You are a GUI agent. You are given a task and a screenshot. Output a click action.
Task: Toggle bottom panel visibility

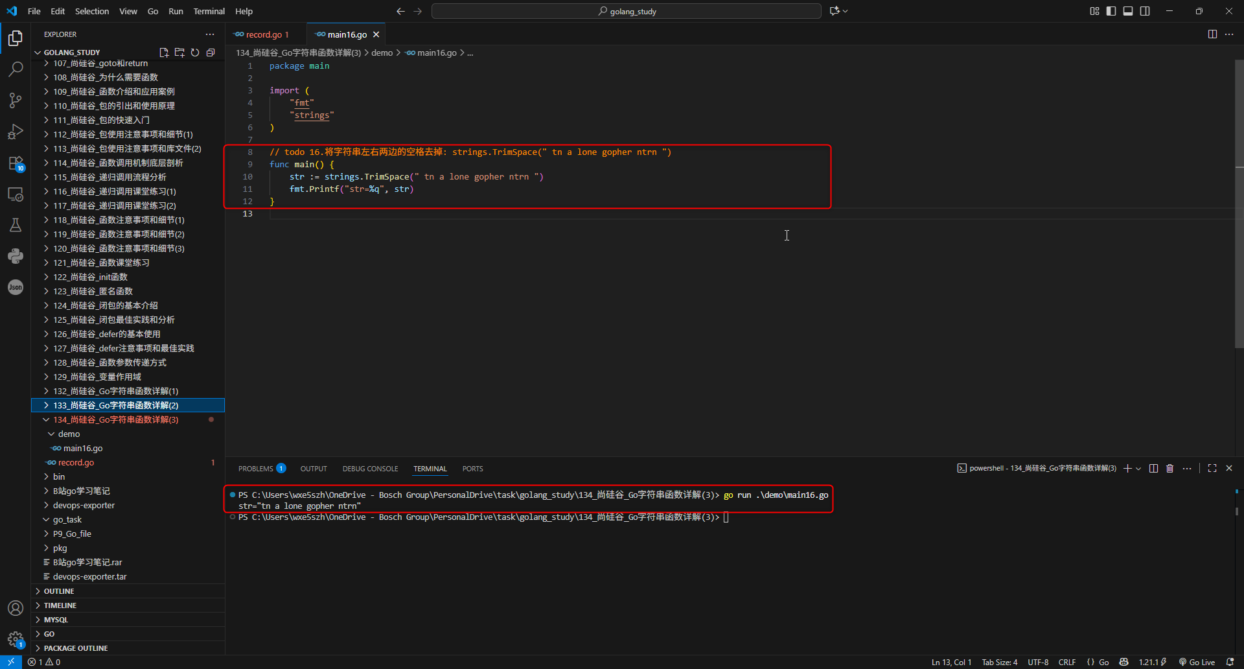tap(1128, 11)
